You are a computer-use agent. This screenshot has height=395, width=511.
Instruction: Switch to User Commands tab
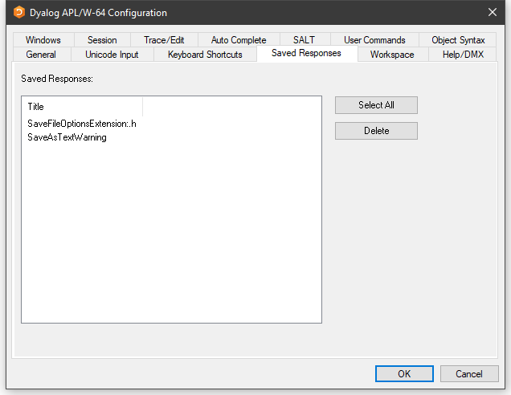[x=374, y=40]
